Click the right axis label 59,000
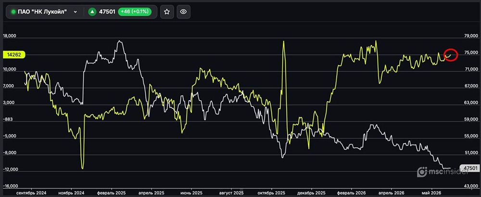The image size is (481, 197). pos(471,119)
